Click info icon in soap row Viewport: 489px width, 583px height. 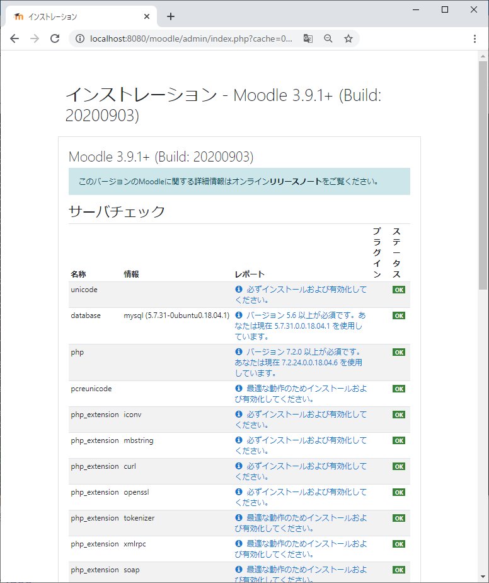pyautogui.click(x=239, y=569)
